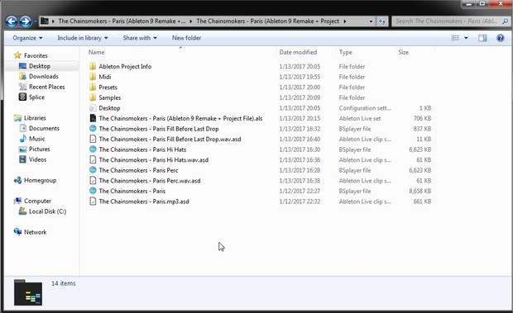The height and width of the screenshot is (313, 513).
Task: Click the Change your view icon
Action: pos(455,38)
